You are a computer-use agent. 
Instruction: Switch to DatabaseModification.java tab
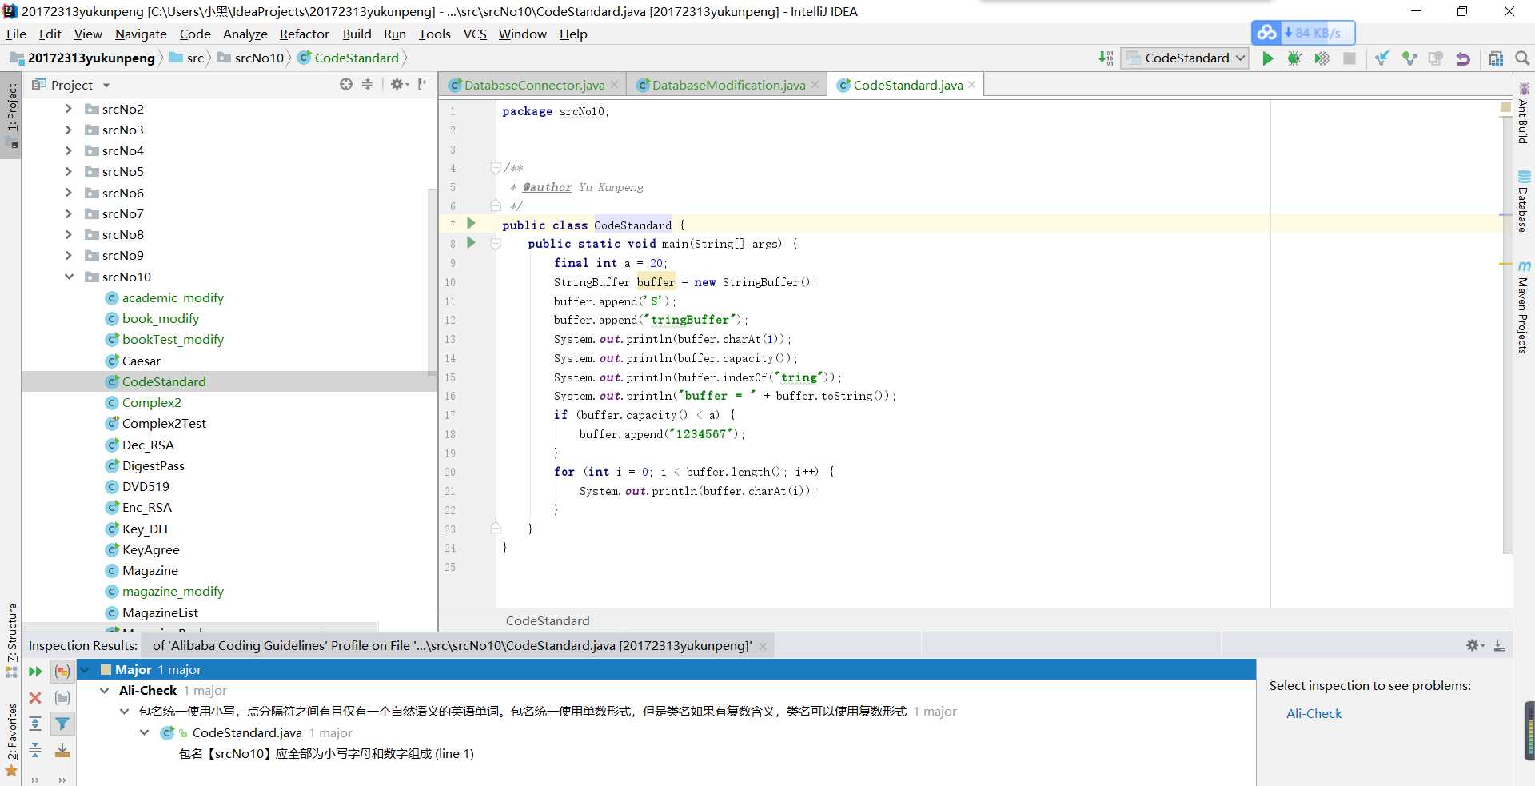tap(728, 85)
